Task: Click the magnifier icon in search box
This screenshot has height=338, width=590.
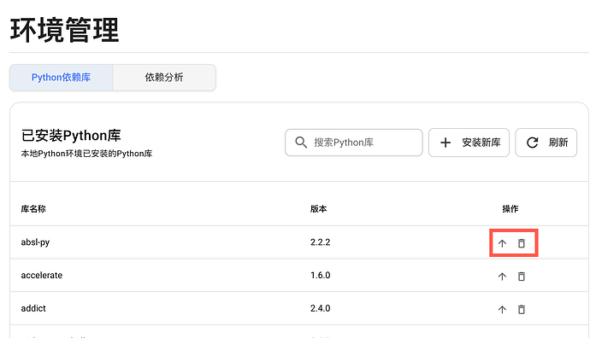Action: pos(301,143)
